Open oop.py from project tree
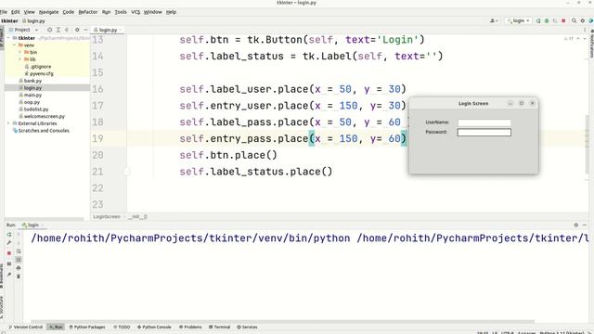Screen dimensions: 594x334 coord(29,102)
